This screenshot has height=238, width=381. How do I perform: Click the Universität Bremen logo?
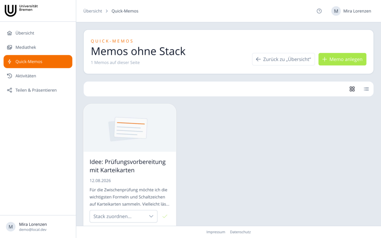click(x=21, y=10)
